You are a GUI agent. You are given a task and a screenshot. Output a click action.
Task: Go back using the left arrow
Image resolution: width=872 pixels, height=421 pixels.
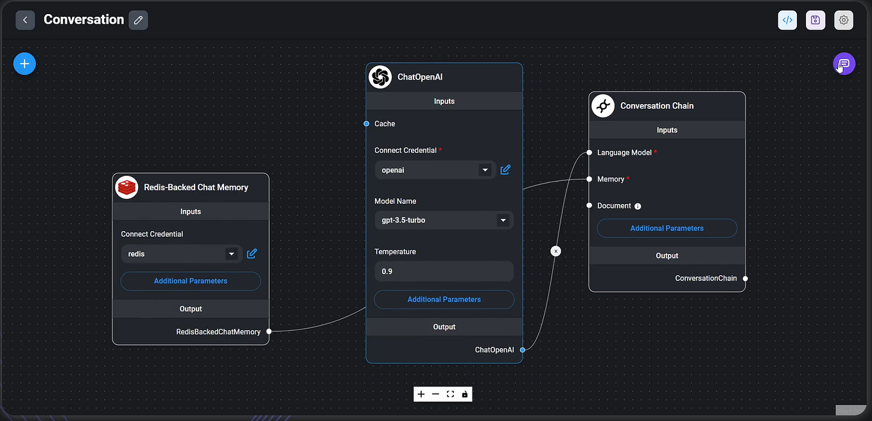click(x=25, y=20)
